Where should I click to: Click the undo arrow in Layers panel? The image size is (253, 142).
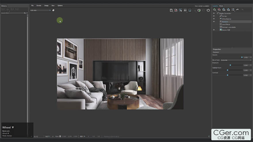237,9
